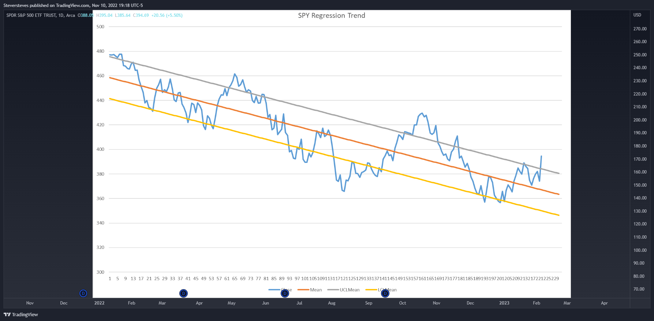Click the SPY Regression Trend chart title

pyautogui.click(x=332, y=15)
